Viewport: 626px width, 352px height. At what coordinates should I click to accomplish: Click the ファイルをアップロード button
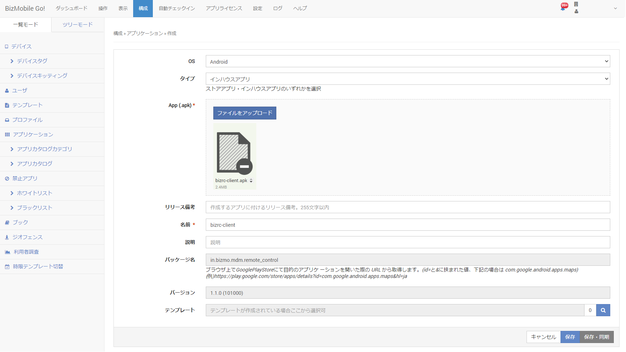click(x=244, y=113)
